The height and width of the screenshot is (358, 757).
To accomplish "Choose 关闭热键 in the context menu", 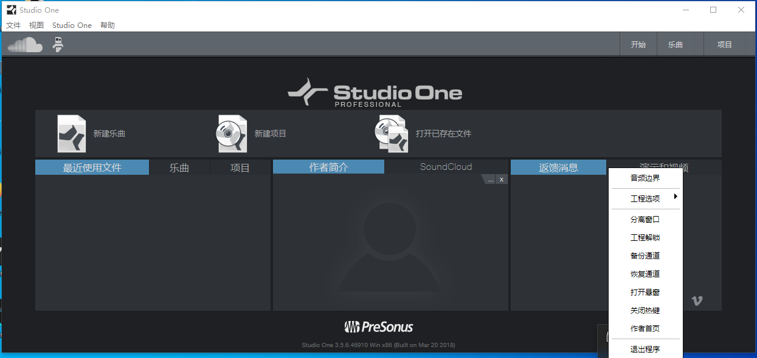I will pyautogui.click(x=645, y=311).
